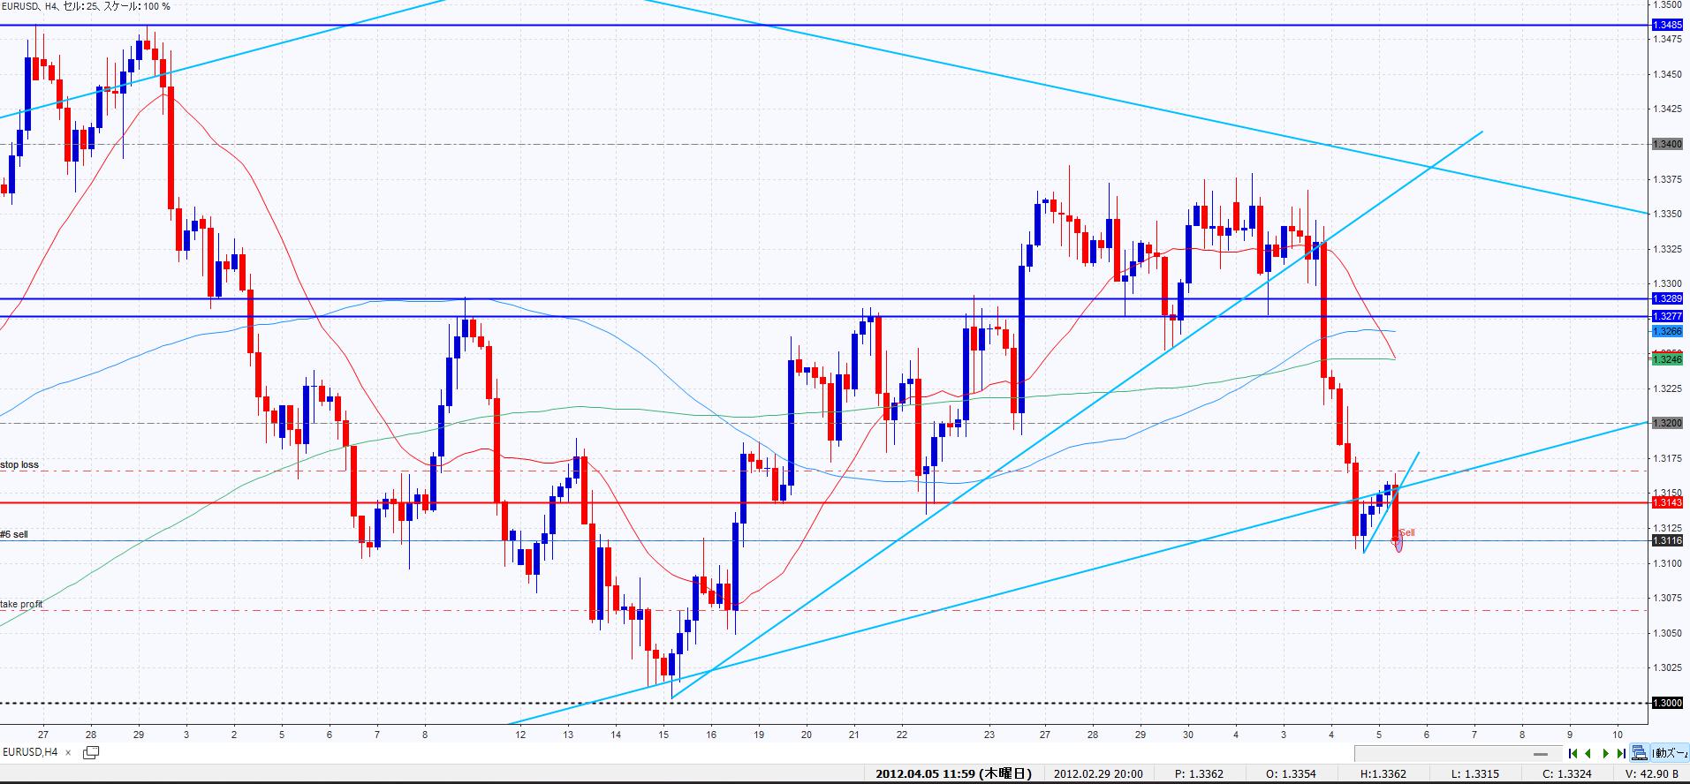This screenshot has width=1690, height=784.
Task: Jump to the chart's first bar
Action: [1573, 753]
